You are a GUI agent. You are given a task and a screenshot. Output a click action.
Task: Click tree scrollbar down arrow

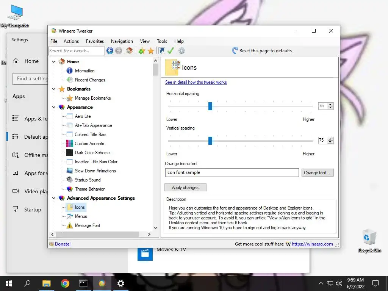pyautogui.click(x=155, y=228)
